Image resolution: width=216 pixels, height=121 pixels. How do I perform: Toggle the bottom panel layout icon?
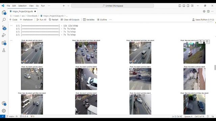184,6
